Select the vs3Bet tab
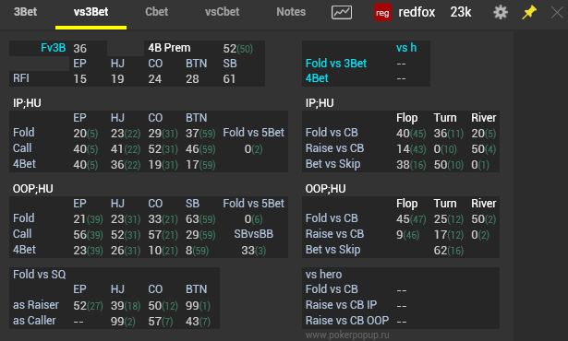The width and height of the screenshot is (568, 341). pos(91,12)
